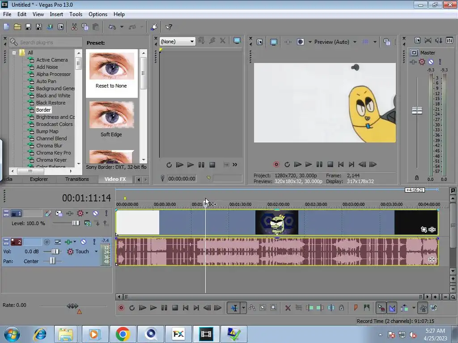This screenshot has width=458, height=343.
Task: Open track 1 automation settings dropdown arrow
Action: pyautogui.click(x=87, y=213)
